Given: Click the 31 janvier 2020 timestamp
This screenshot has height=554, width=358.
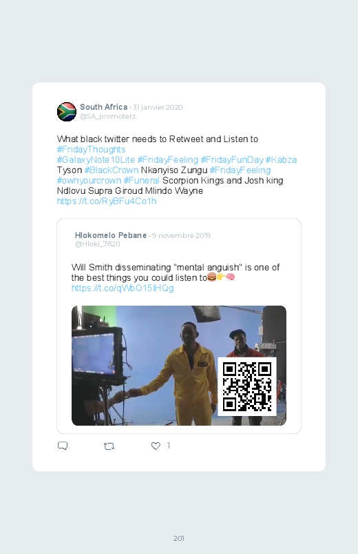Looking at the screenshot, I should tap(158, 108).
